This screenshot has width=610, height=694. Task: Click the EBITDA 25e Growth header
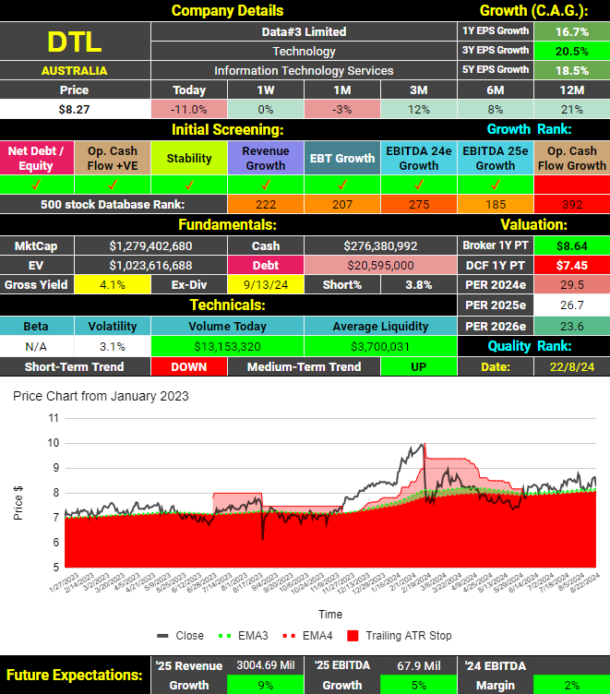pos(496,158)
